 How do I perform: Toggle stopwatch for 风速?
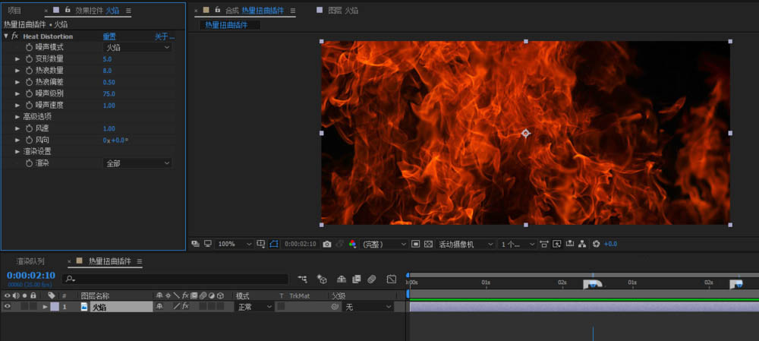[29, 128]
